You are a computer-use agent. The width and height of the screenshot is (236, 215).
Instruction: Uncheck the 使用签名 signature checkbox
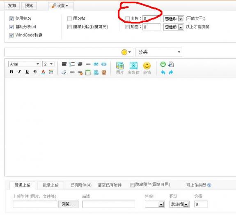pos(11,19)
